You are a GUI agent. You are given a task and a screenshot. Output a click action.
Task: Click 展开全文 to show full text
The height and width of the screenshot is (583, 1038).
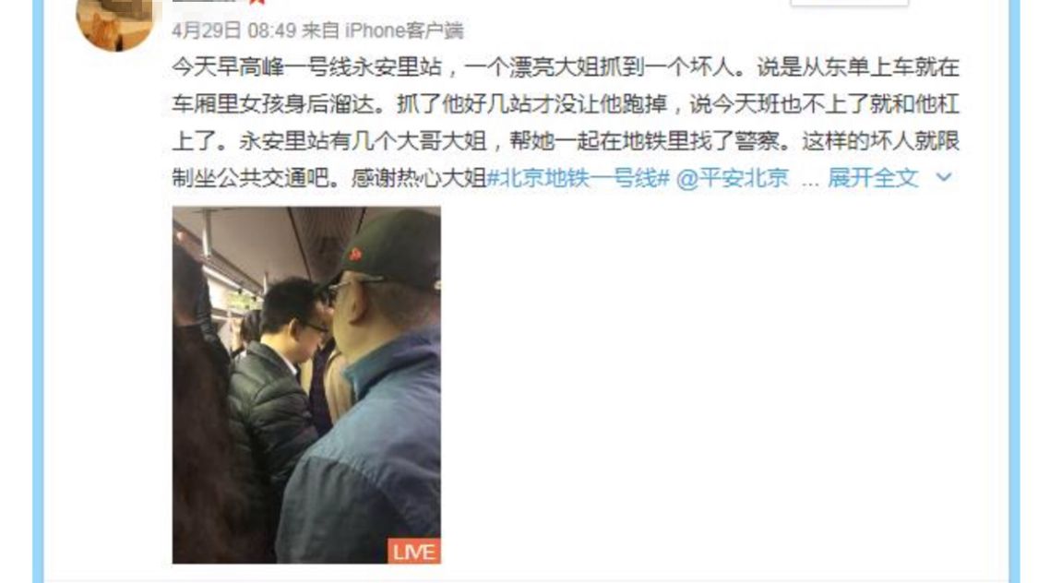tap(873, 177)
